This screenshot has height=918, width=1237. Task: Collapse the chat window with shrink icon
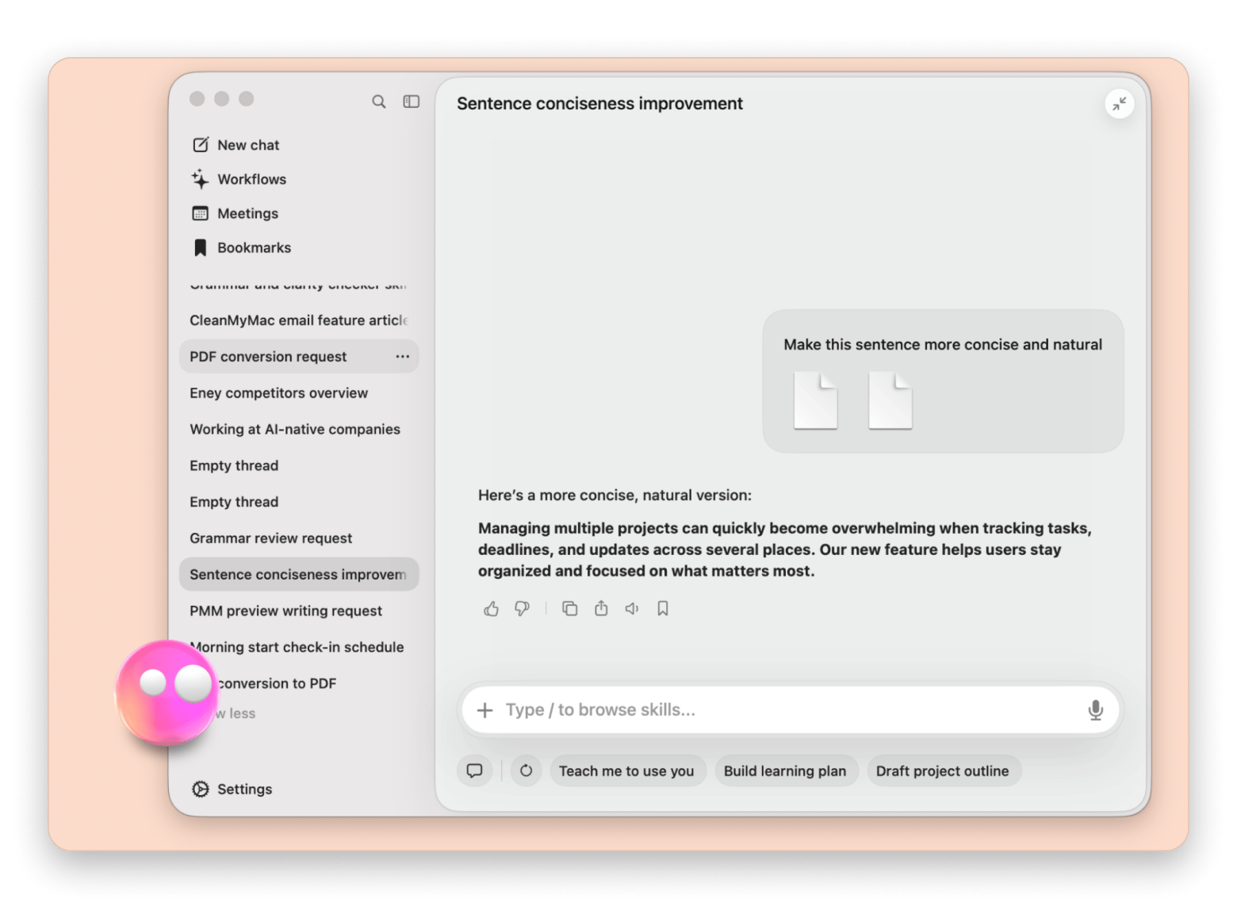pos(1119,104)
